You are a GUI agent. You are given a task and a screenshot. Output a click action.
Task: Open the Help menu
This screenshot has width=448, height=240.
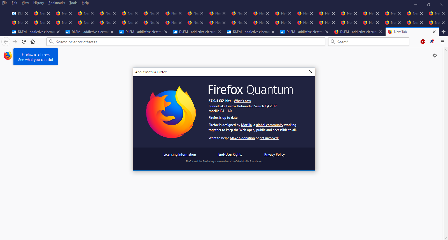click(85, 3)
